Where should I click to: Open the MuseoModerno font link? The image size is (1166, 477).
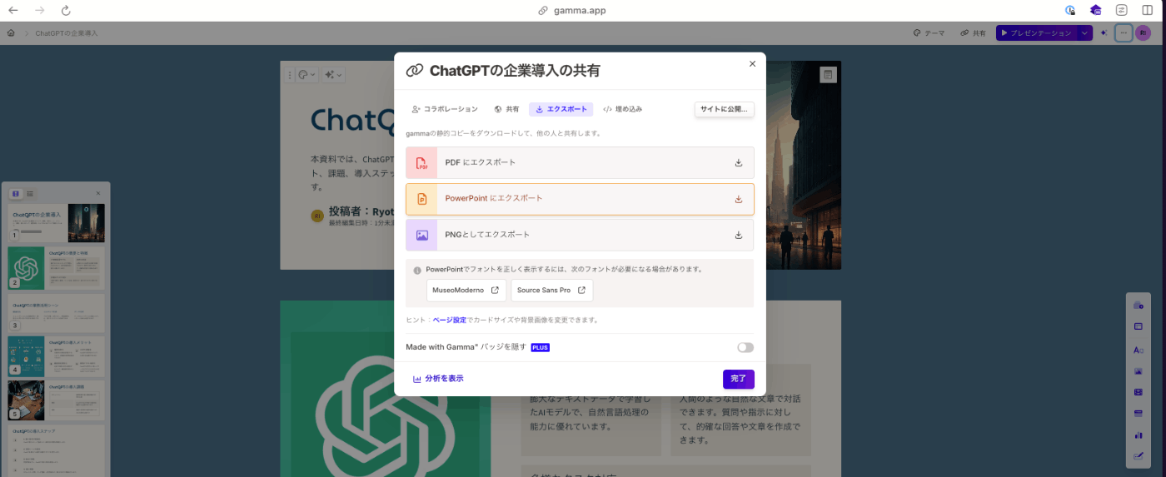coord(466,291)
